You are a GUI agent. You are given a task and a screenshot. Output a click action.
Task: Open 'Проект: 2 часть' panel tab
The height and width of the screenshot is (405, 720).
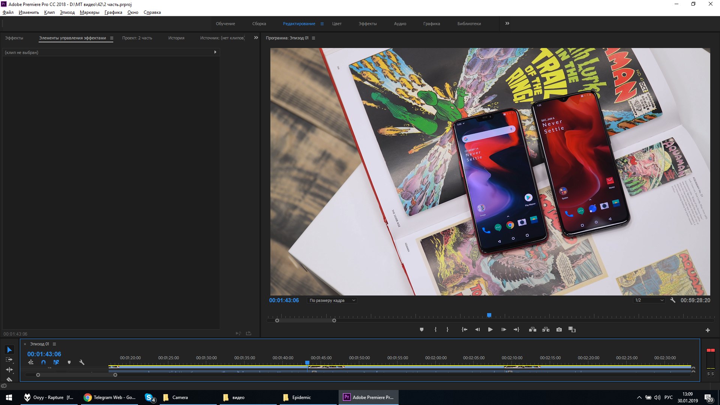click(x=137, y=38)
